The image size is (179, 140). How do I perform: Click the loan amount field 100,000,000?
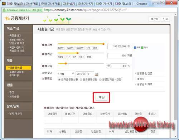(x=117, y=47)
